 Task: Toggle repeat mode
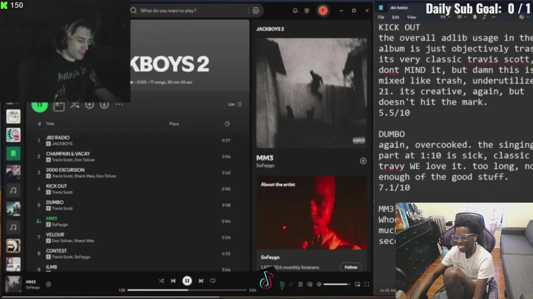(x=213, y=281)
